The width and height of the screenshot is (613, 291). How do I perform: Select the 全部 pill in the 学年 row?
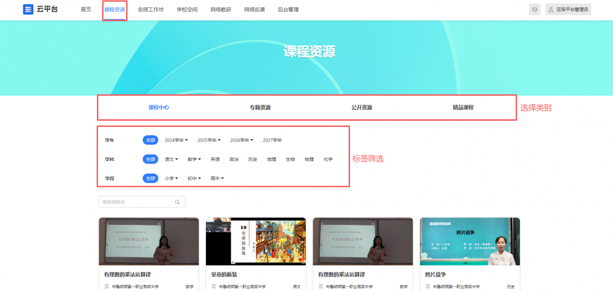(x=150, y=140)
